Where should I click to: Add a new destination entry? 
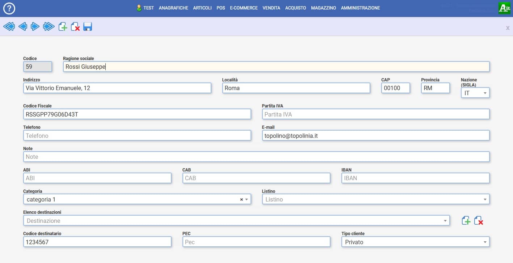[466, 220]
